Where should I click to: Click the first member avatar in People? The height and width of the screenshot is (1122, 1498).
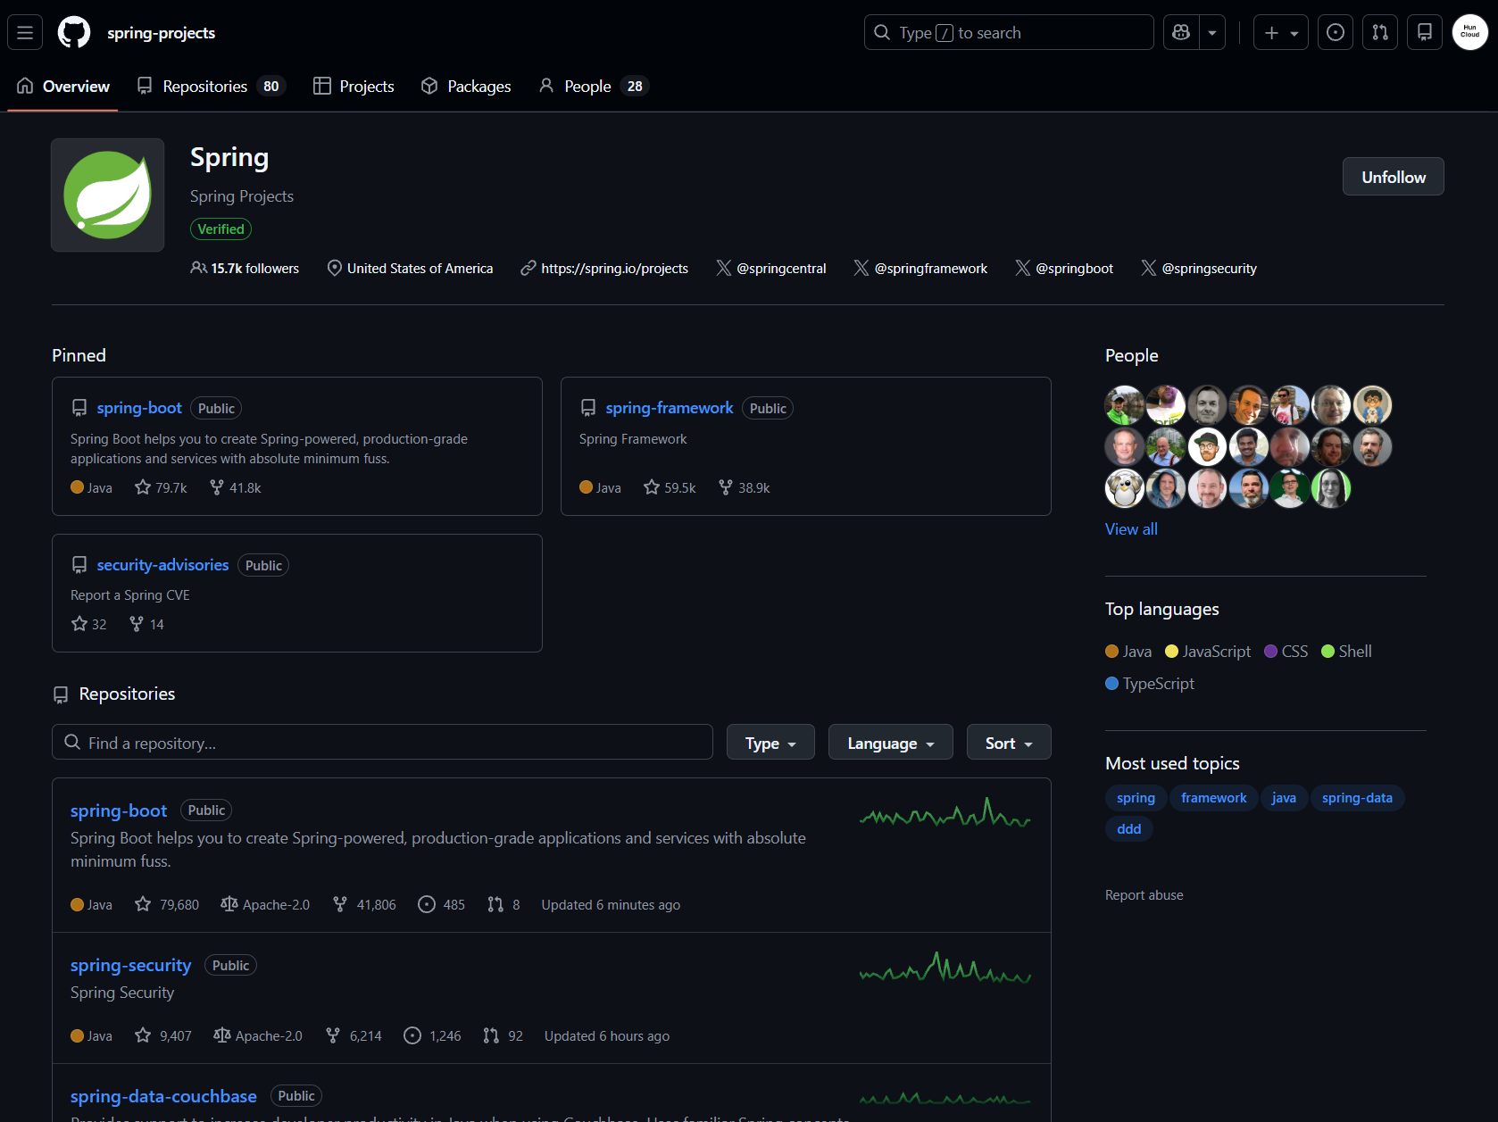(1125, 405)
